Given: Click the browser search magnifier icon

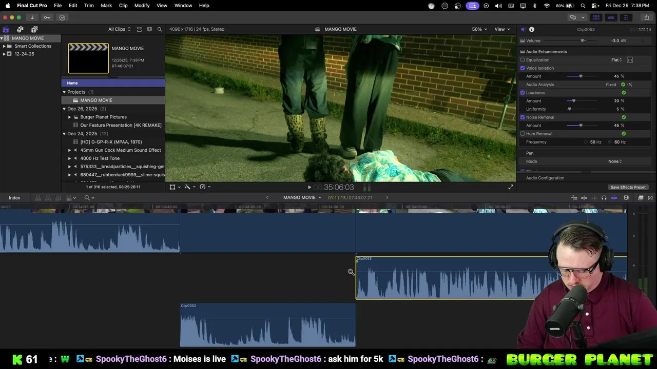Looking at the screenshot, I should (160, 29).
